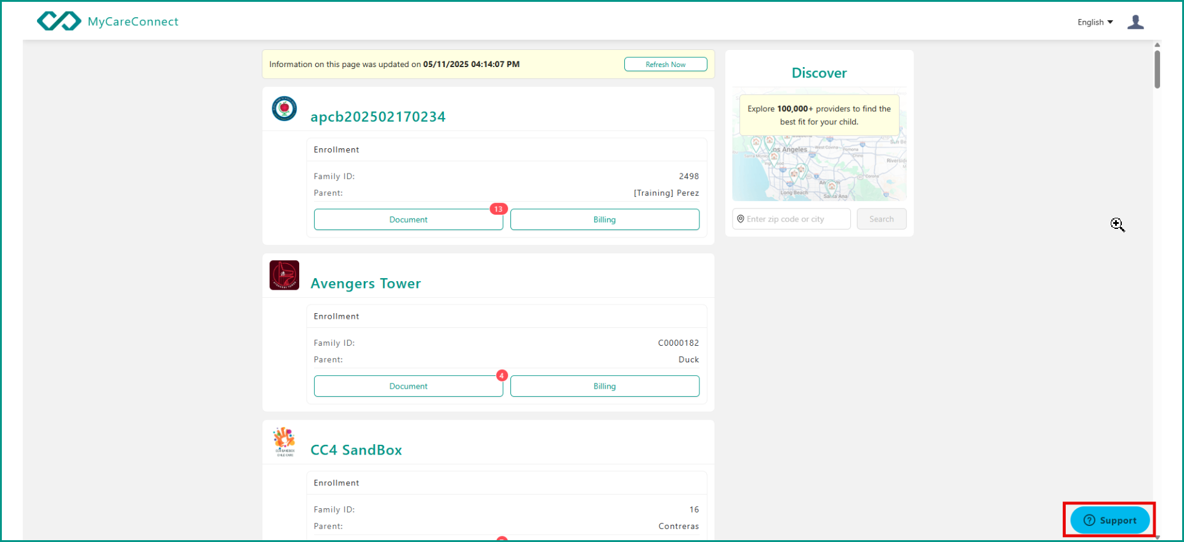Open the Support chat button
1184x542 pixels.
point(1110,520)
